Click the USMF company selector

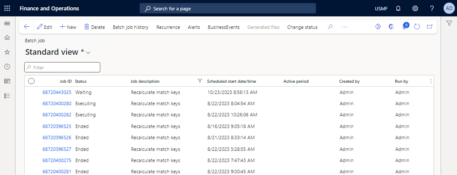(x=381, y=9)
